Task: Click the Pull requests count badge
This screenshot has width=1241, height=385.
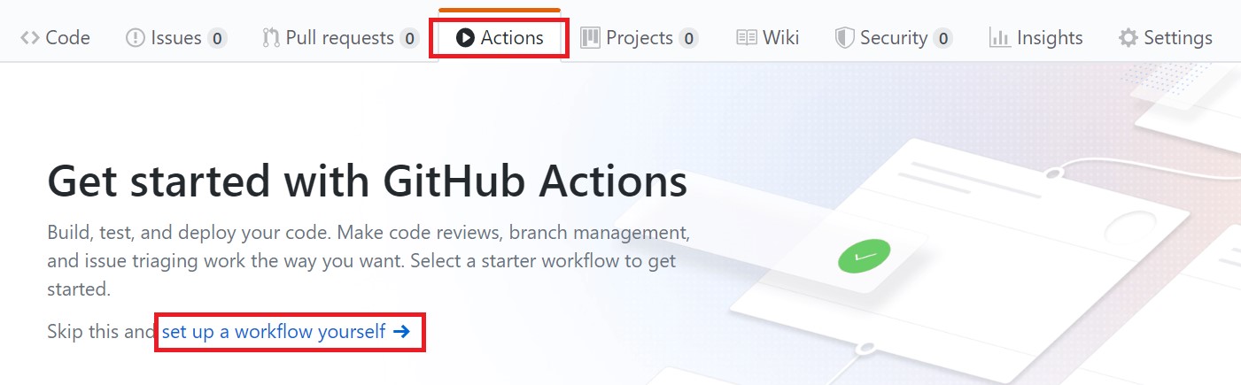Action: click(408, 38)
